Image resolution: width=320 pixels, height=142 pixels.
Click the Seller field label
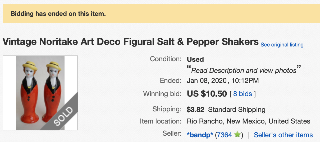172,133
